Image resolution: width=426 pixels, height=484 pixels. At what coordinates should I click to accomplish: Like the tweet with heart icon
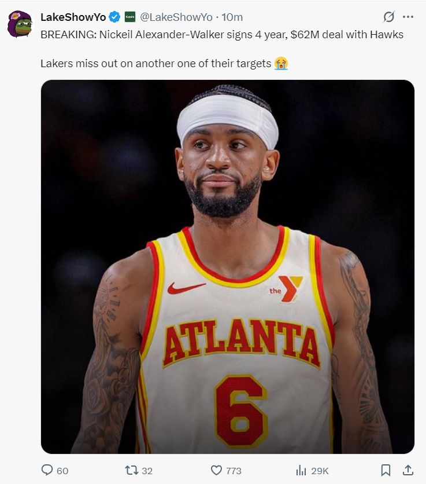[x=216, y=470]
